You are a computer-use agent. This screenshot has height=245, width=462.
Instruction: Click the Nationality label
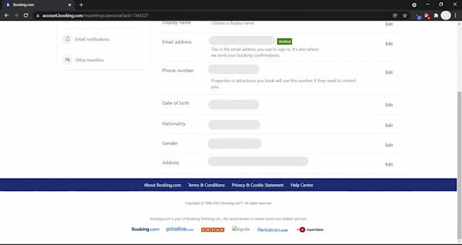point(174,124)
